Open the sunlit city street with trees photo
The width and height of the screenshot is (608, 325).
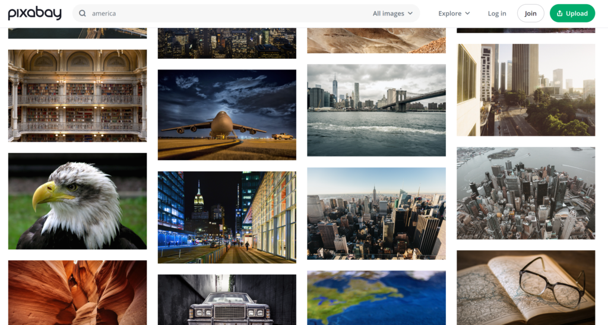click(526, 90)
